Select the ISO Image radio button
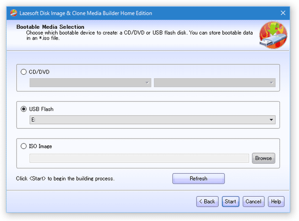This screenshot has height=221, width=299. click(23, 146)
